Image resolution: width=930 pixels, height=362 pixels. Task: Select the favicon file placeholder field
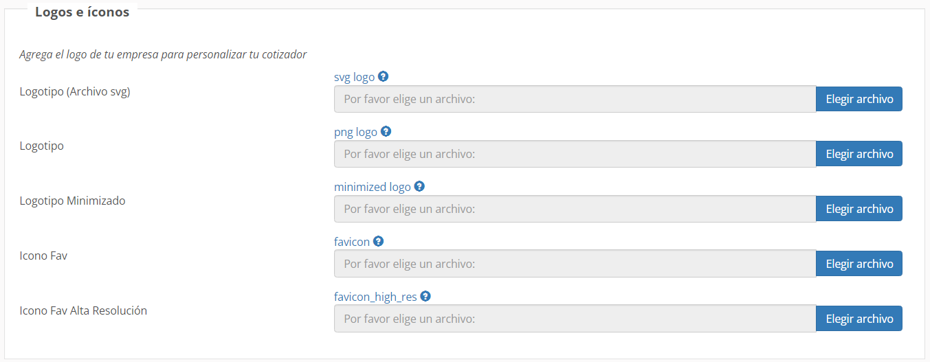coord(575,264)
